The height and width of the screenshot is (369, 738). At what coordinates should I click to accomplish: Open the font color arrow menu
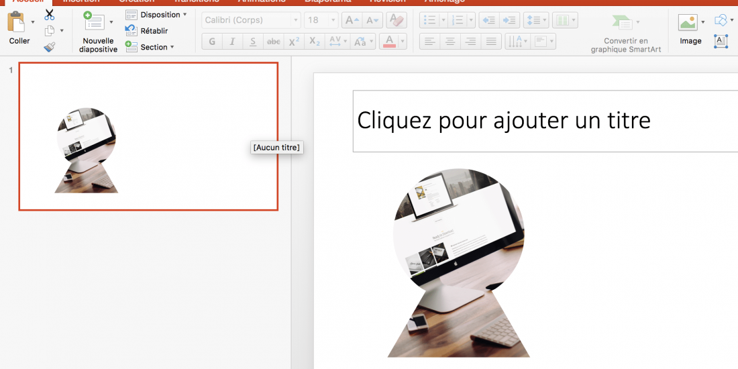[403, 42]
